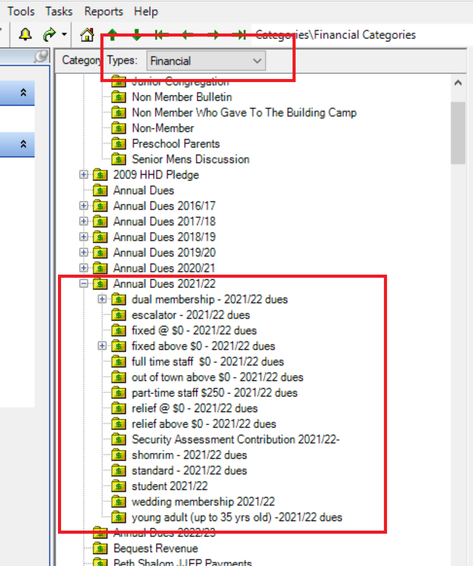This screenshot has width=473, height=566.
Task: Click the notification bell icon
Action: 25,34
